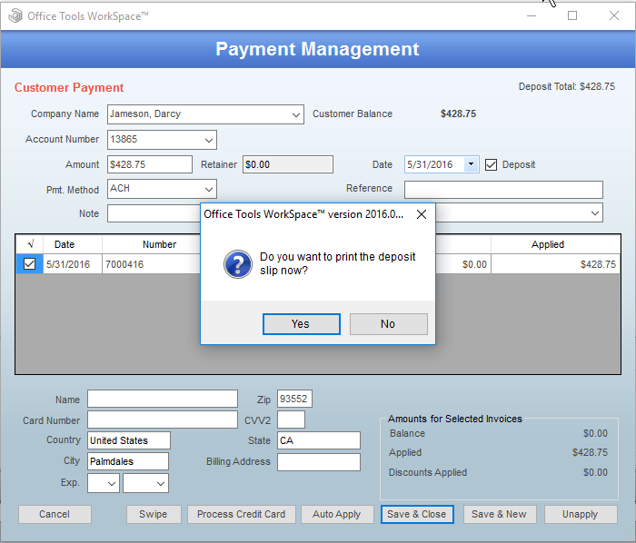Toggle the Deposit checkbox
Viewport: 636px width, 543px height.
491,164
